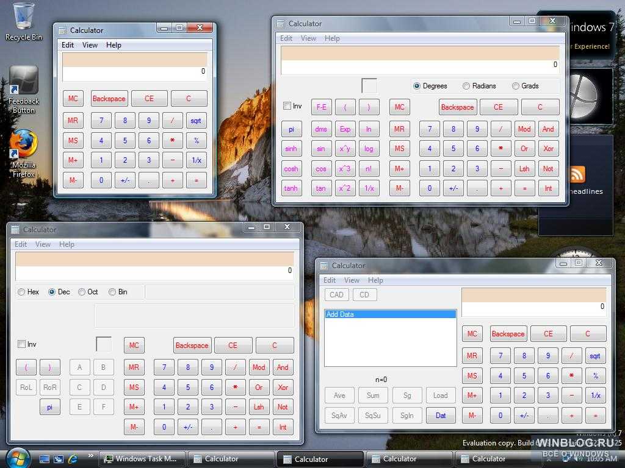Open Help menu in statistics calculator
625x468 pixels.
click(x=375, y=280)
